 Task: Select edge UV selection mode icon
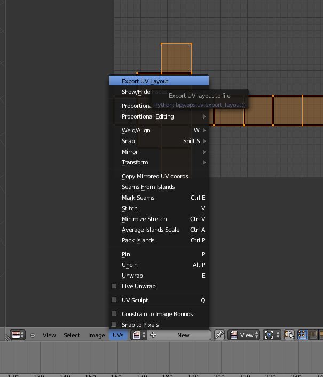coord(313,335)
